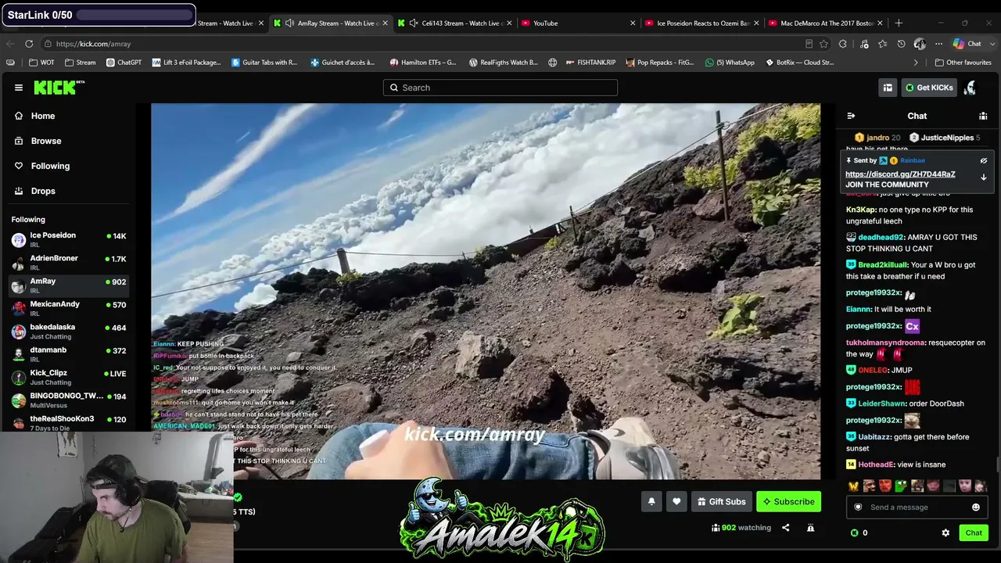Open the emoji picker in chat input
The width and height of the screenshot is (1001, 563).
pos(976,507)
